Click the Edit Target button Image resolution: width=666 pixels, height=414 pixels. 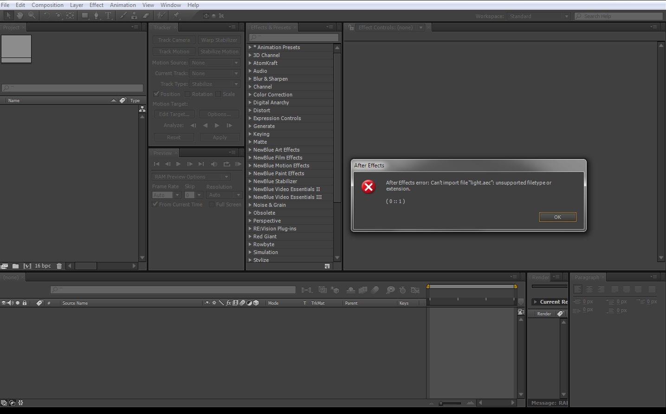(x=174, y=114)
